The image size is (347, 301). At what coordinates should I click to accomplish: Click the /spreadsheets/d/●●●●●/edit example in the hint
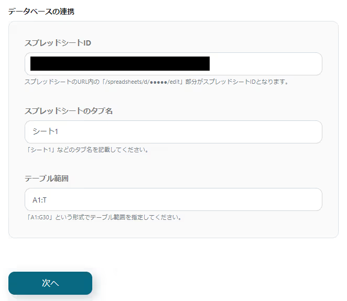click(x=143, y=82)
